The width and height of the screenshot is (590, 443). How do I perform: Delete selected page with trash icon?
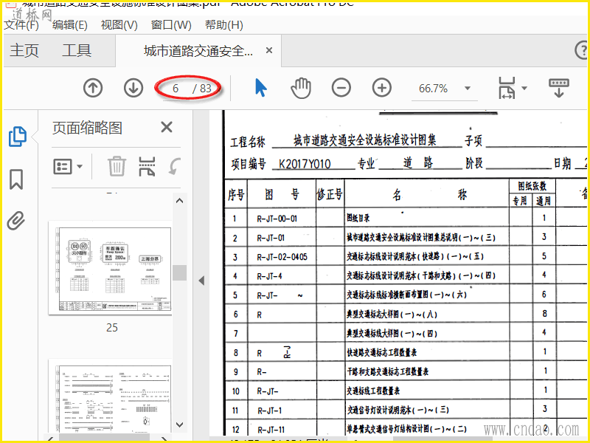tap(117, 166)
